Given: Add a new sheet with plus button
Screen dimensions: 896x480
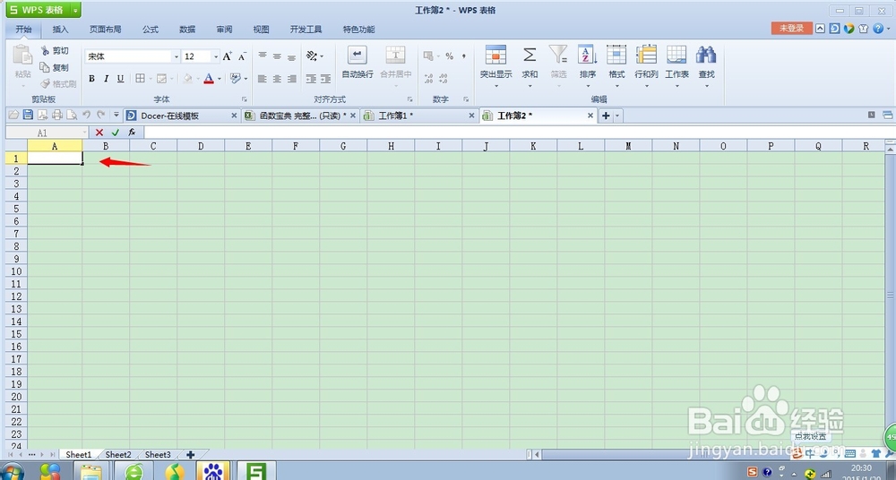Looking at the screenshot, I should pos(190,455).
